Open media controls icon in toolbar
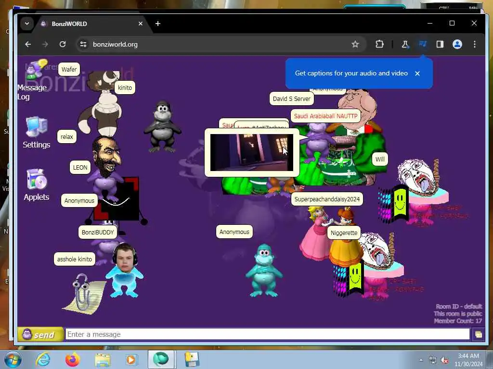 [x=423, y=44]
